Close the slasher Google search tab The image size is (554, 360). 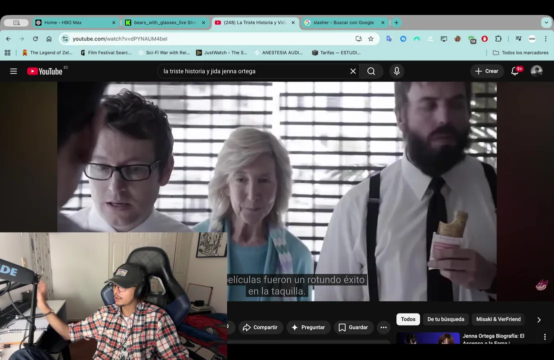pyautogui.click(x=383, y=22)
